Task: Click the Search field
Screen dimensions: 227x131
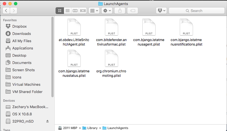Action: point(197,11)
